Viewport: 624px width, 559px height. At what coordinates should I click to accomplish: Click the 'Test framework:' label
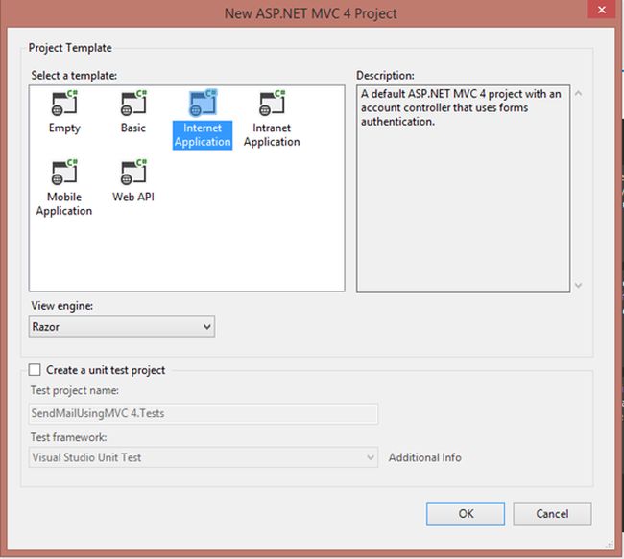[69, 437]
